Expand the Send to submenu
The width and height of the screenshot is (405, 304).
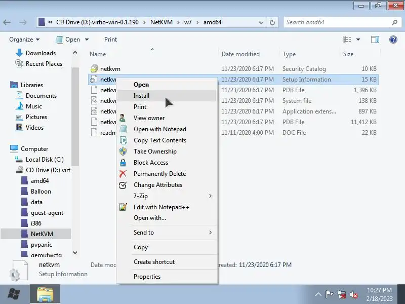[210, 233]
